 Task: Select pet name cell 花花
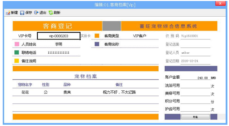tap(25, 92)
